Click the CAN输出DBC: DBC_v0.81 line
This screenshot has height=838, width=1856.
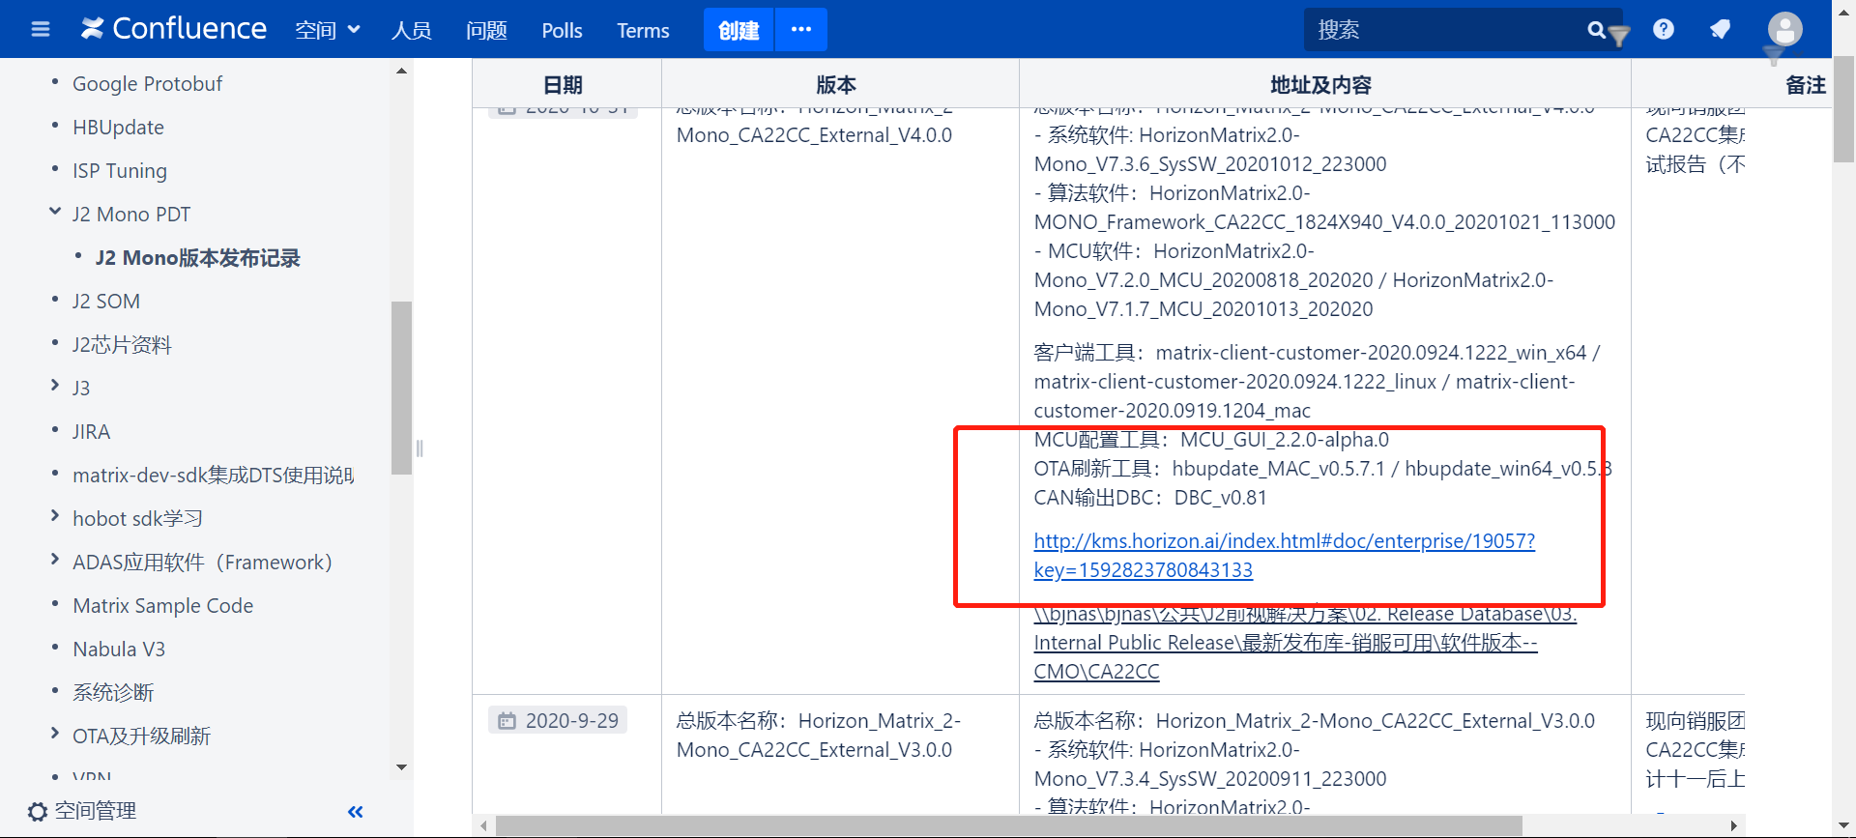pyautogui.click(x=1150, y=498)
